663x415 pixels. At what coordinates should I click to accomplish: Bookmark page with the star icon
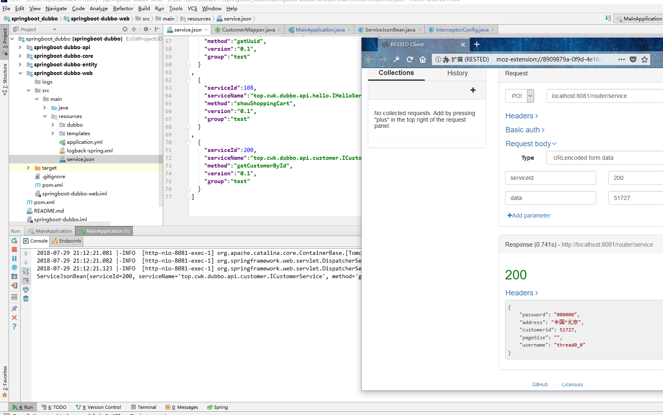[x=645, y=59]
